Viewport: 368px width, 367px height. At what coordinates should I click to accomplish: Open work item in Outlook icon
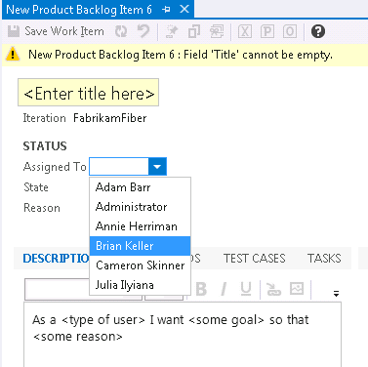(x=290, y=31)
